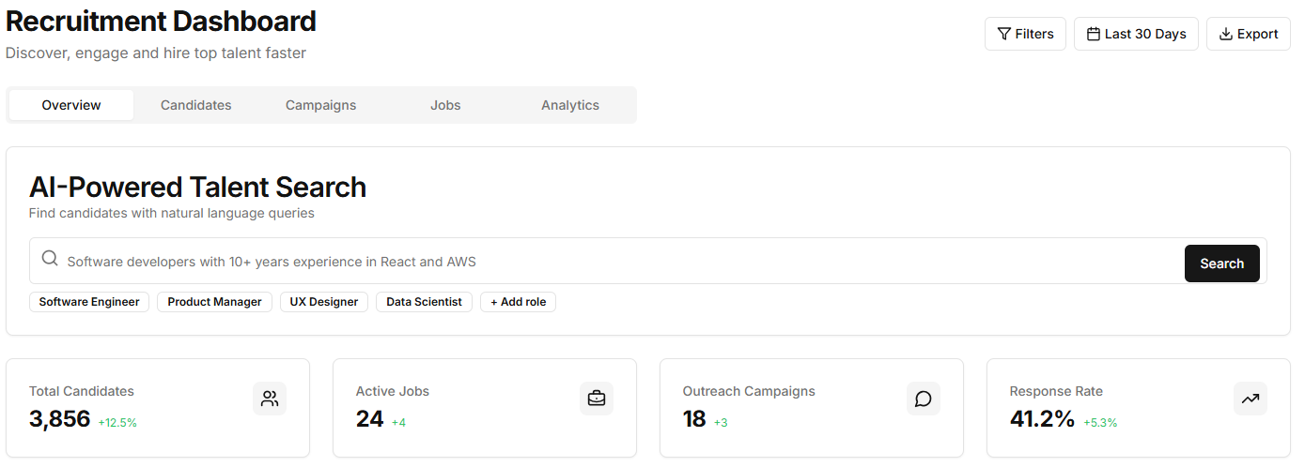The image size is (1305, 467).
Task: Click the chat bubble icon on Outreach Campaigns
Action: pos(924,399)
